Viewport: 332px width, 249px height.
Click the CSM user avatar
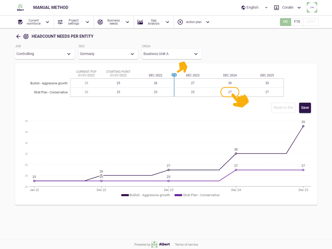[x=312, y=8]
